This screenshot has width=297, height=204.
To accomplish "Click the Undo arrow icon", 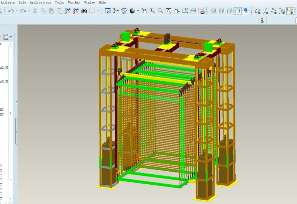I will [11, 11].
